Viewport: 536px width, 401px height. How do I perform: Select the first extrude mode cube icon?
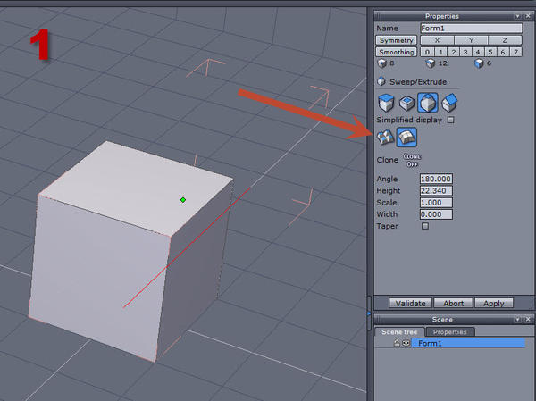pyautogui.click(x=386, y=103)
